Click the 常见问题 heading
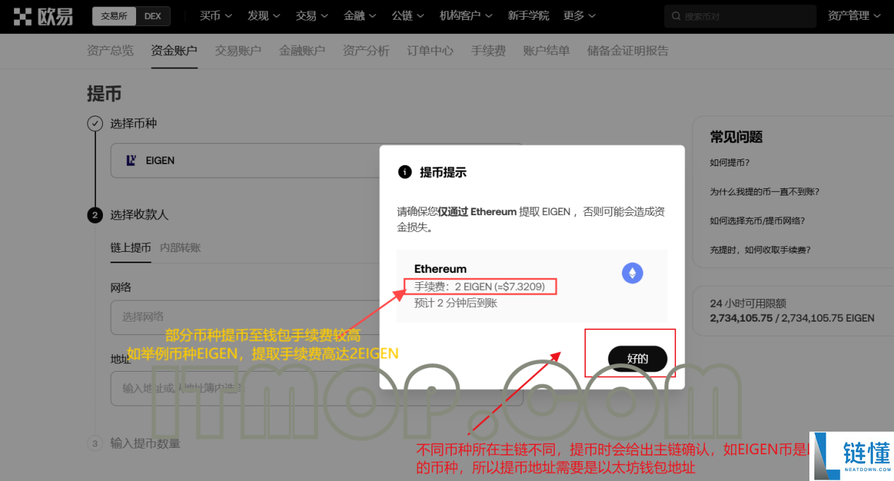 tap(736, 138)
